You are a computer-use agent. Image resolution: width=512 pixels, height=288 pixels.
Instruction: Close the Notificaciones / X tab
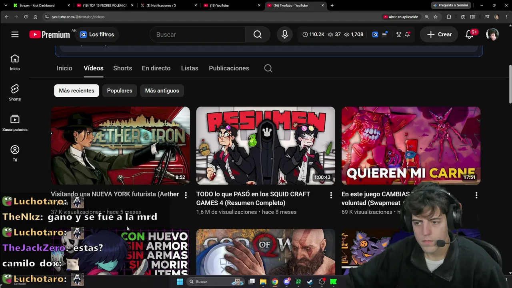196,6
